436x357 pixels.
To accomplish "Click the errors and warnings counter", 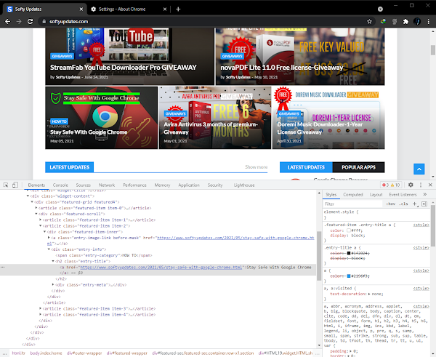I will point(391,185).
